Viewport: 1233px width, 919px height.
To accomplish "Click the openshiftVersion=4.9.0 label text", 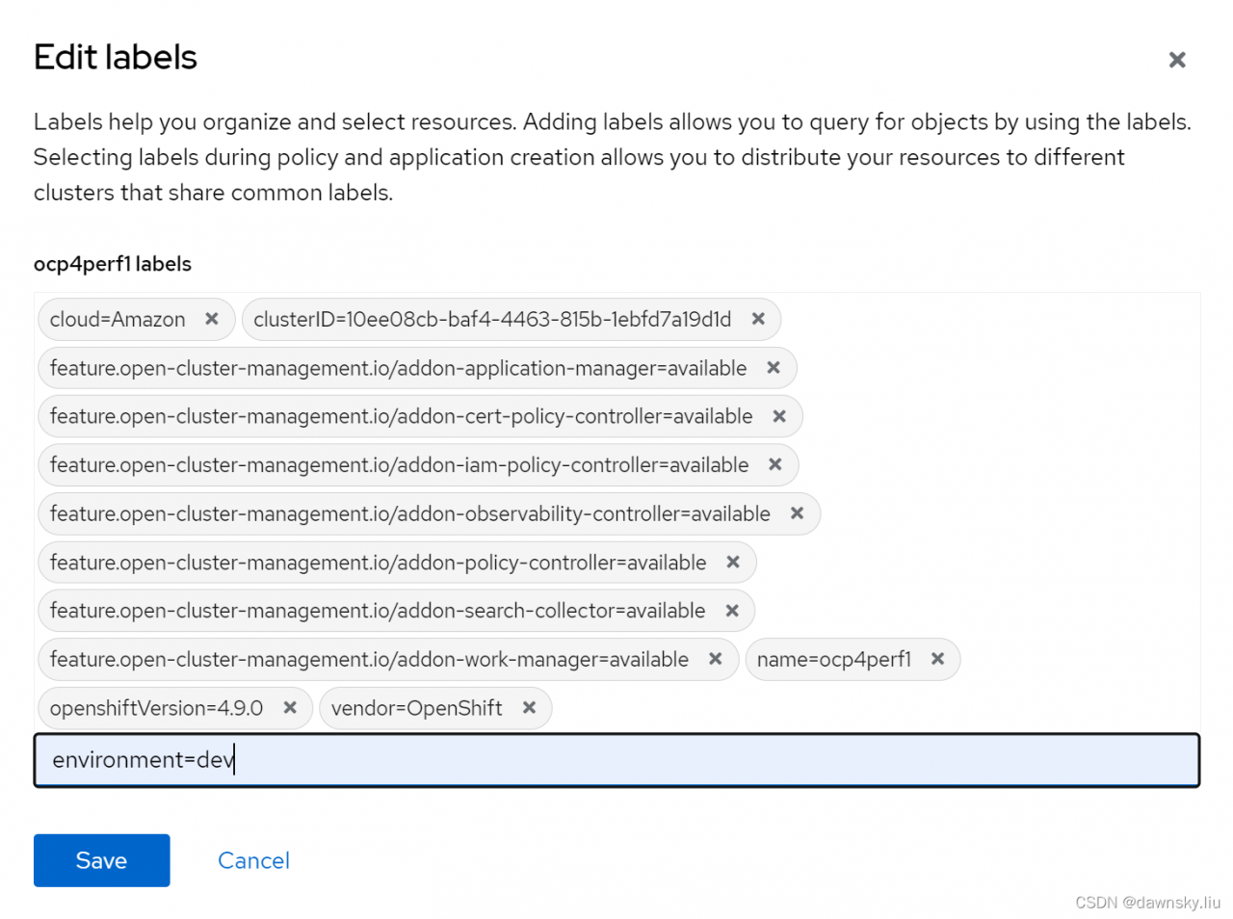I will coord(156,709).
